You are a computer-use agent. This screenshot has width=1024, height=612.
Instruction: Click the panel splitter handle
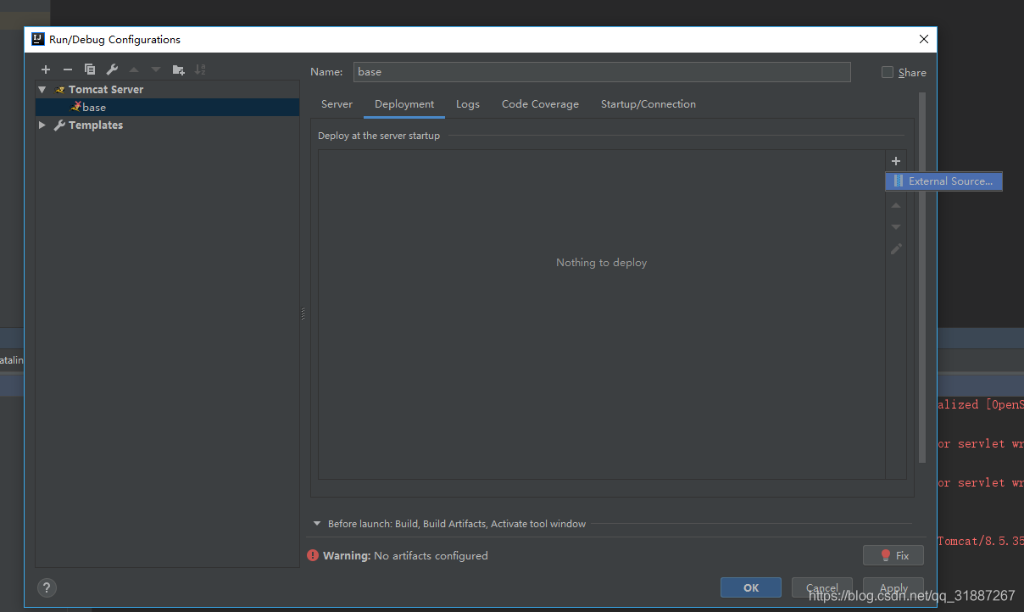303,314
